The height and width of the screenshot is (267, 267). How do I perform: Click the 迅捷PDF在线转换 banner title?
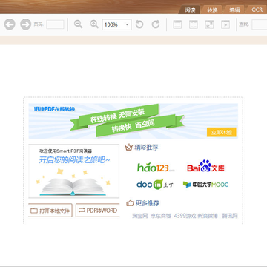[x=54, y=109]
